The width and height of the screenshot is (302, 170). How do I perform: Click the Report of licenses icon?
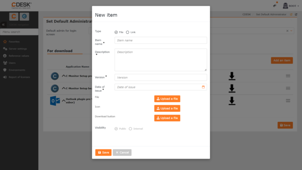(x=5, y=77)
